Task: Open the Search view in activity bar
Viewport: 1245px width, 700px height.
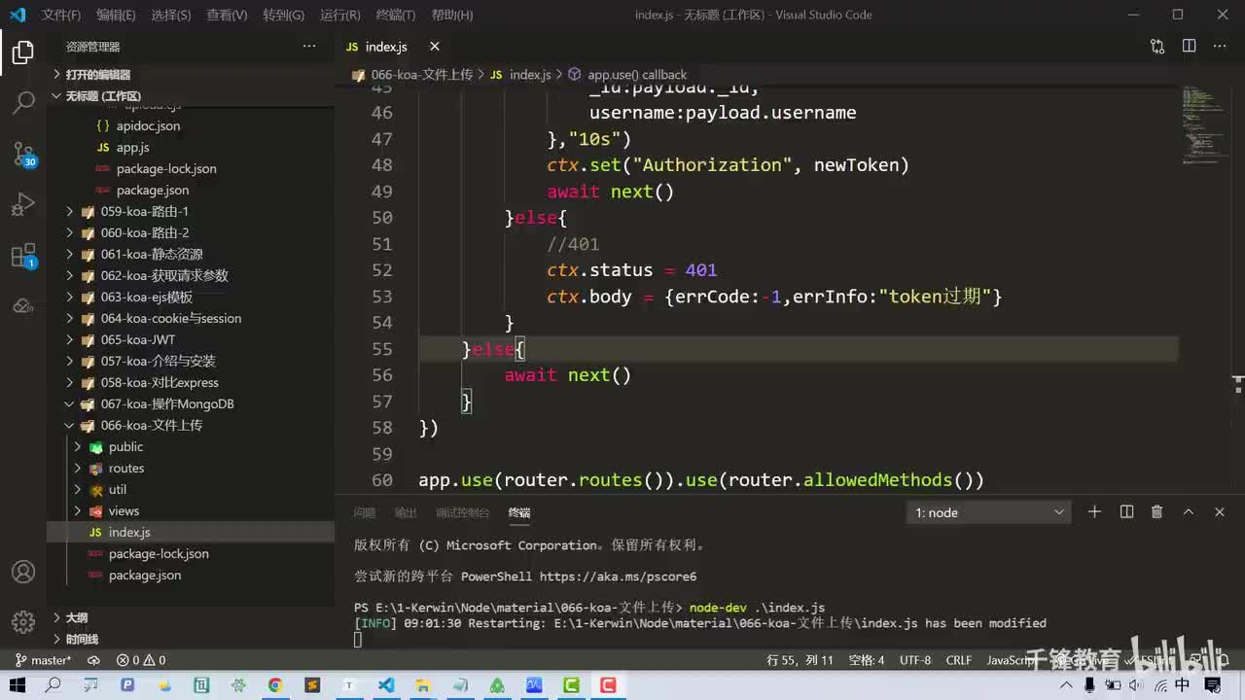Action: [23, 103]
